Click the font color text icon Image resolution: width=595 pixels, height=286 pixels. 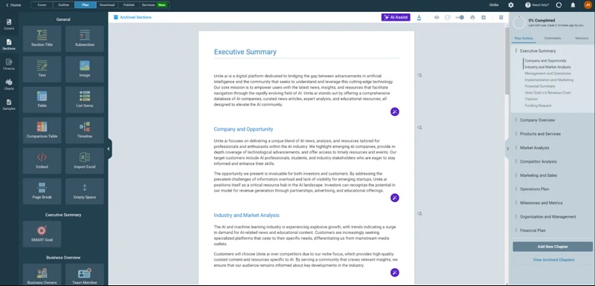(x=419, y=17)
